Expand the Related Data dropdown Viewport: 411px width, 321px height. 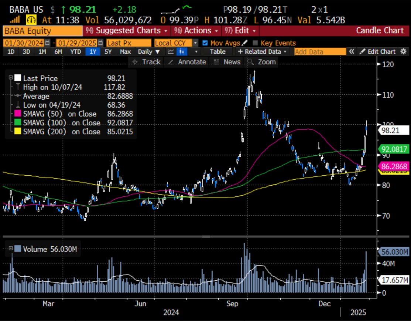pyautogui.click(x=262, y=51)
